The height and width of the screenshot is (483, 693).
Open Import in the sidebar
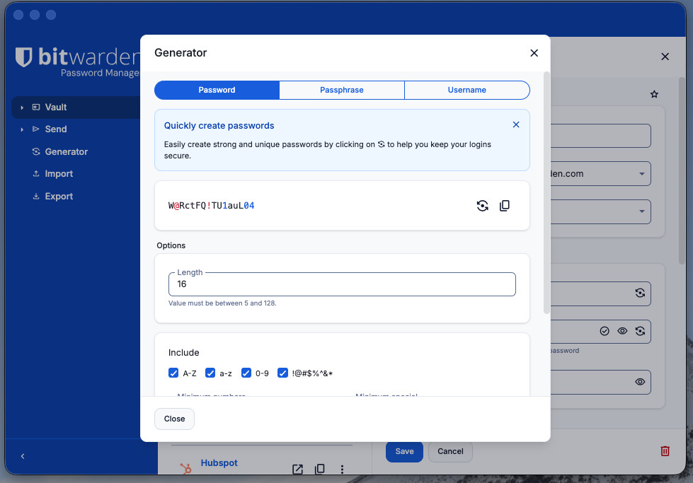tap(59, 174)
